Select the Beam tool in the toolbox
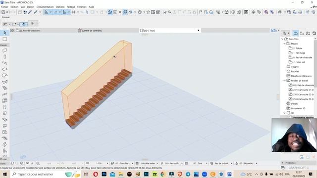This screenshot has width=317, height=178. coord(4,63)
